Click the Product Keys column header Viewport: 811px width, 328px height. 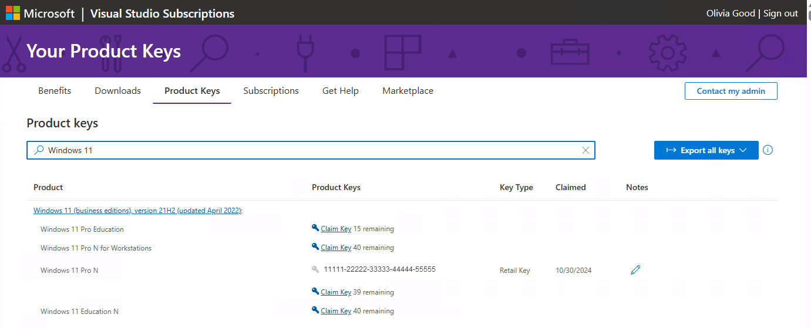pyautogui.click(x=336, y=187)
